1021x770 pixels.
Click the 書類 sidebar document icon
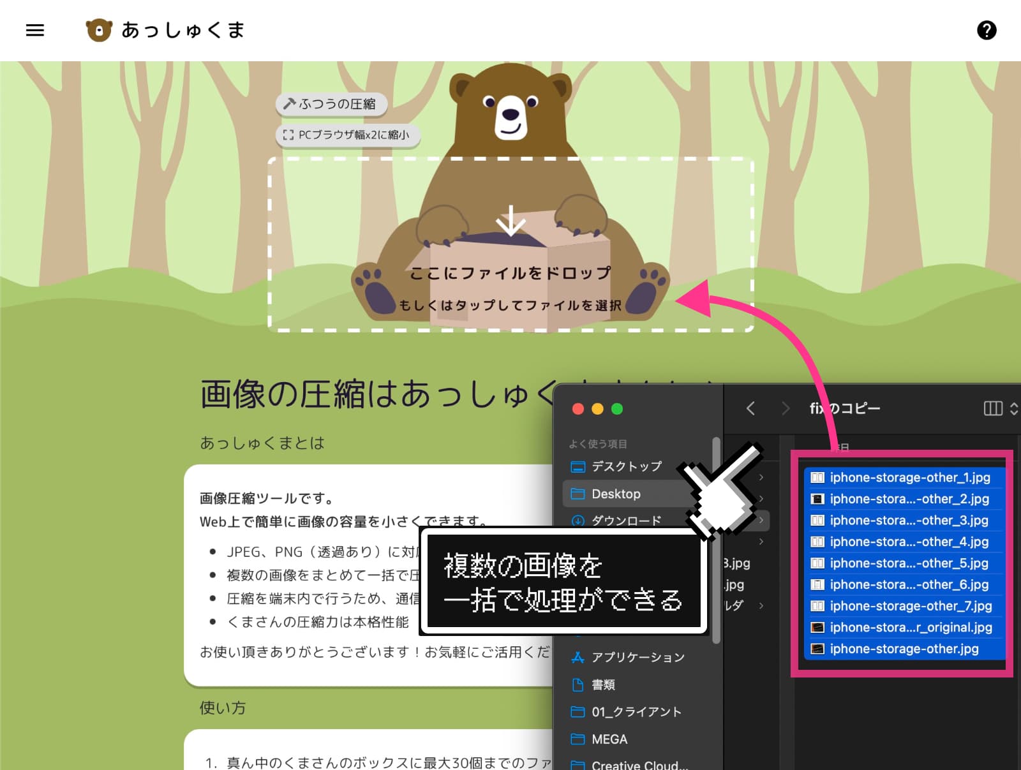point(578,685)
